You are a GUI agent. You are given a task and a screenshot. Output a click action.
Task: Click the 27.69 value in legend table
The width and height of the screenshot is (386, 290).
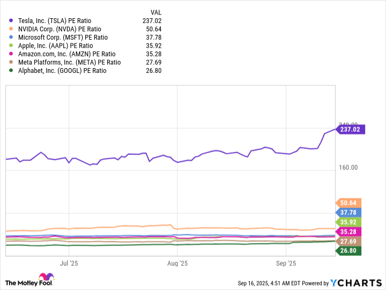click(x=154, y=62)
